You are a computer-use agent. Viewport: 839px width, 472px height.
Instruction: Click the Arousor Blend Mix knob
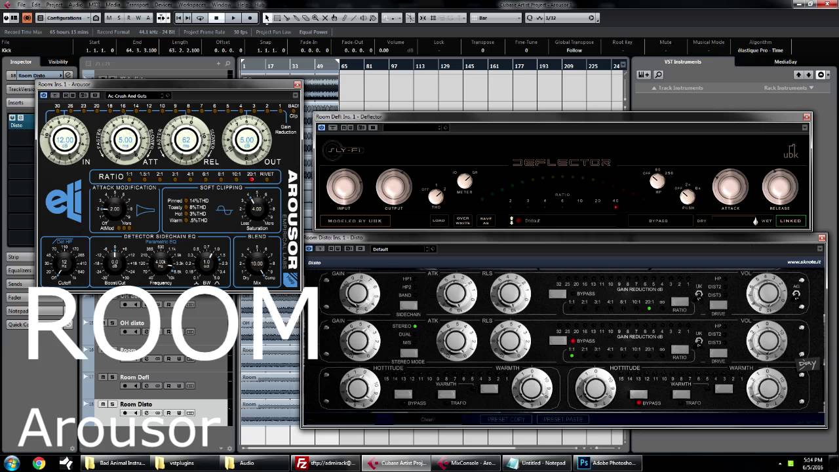click(x=256, y=264)
